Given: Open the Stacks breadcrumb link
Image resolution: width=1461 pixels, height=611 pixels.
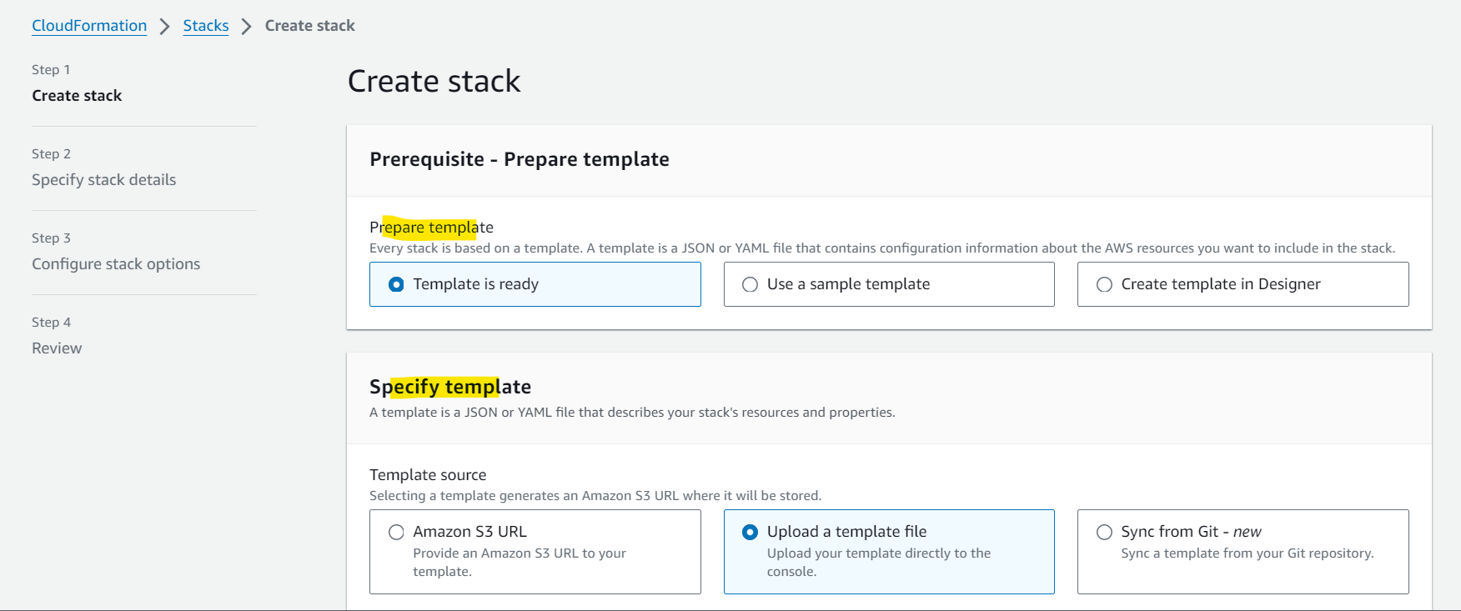Looking at the screenshot, I should (206, 26).
